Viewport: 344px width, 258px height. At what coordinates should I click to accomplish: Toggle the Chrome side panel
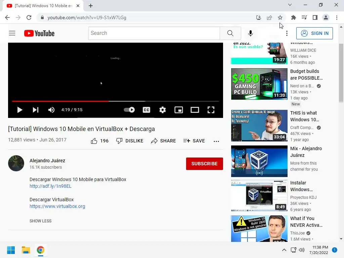tap(315, 17)
